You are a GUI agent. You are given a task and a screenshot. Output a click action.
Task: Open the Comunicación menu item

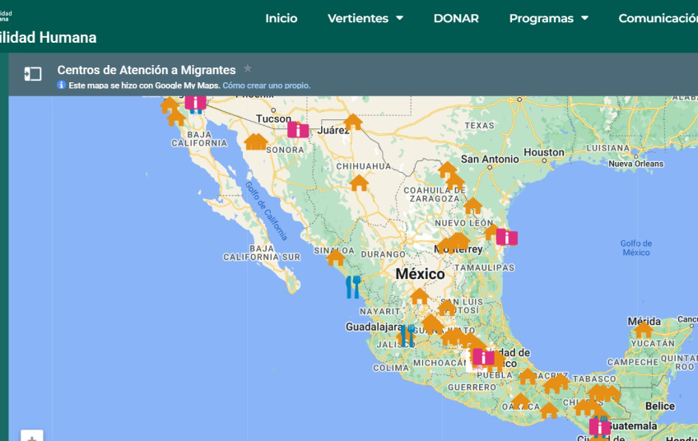pos(658,18)
